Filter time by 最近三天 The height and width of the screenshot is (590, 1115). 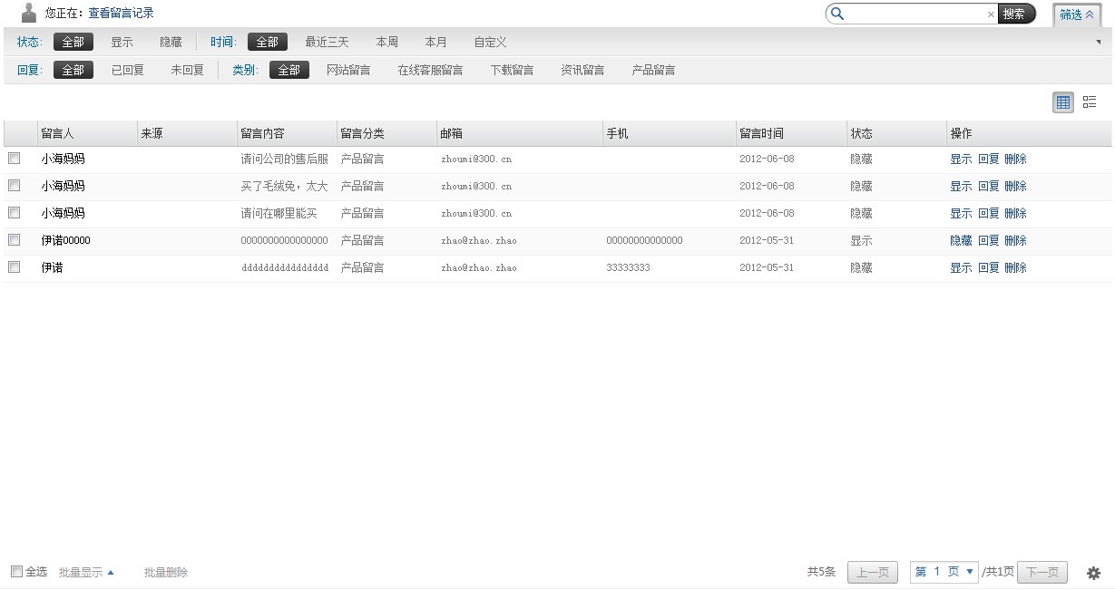point(327,42)
